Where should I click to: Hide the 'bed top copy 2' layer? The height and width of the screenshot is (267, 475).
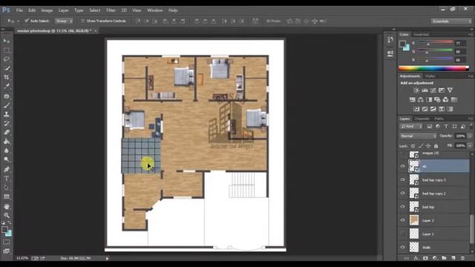[x=402, y=193]
